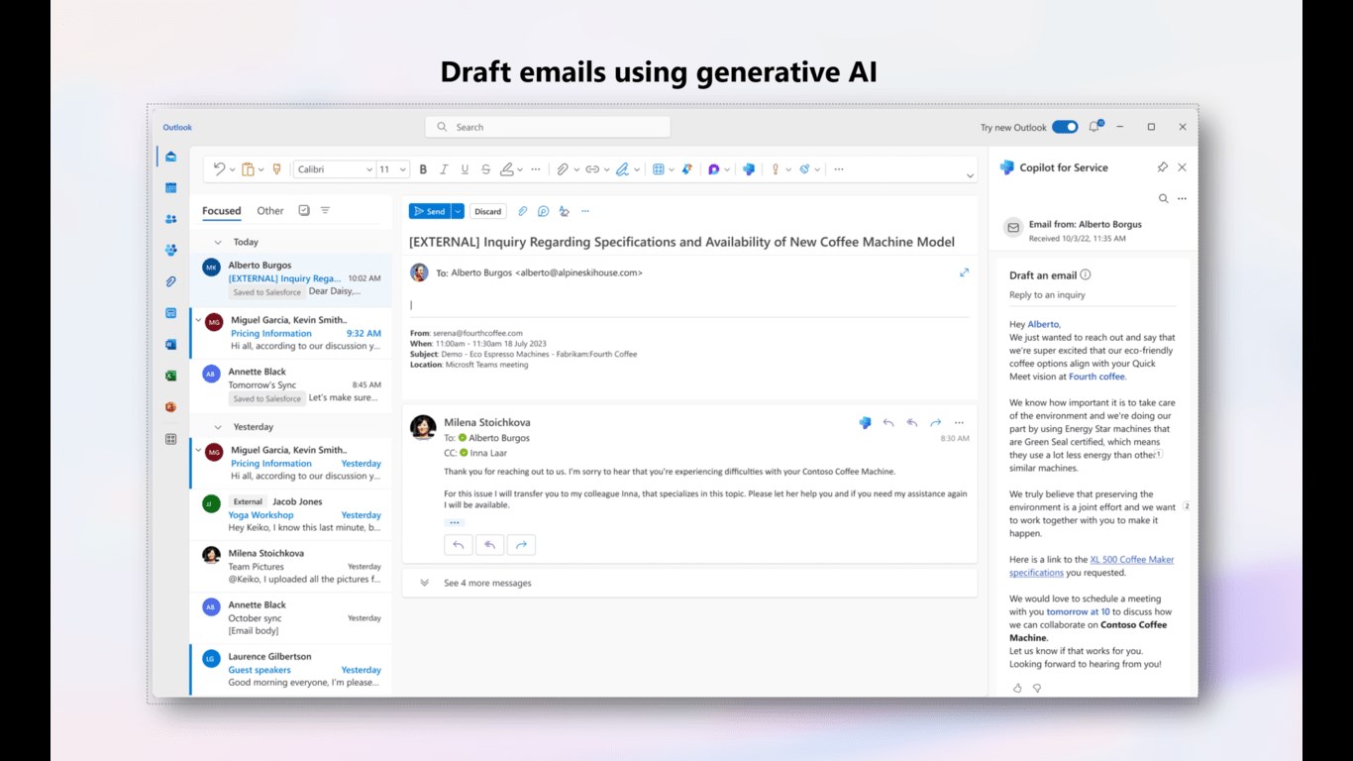Open the Paste options dropdown arrow
1353x761 pixels.
260,169
